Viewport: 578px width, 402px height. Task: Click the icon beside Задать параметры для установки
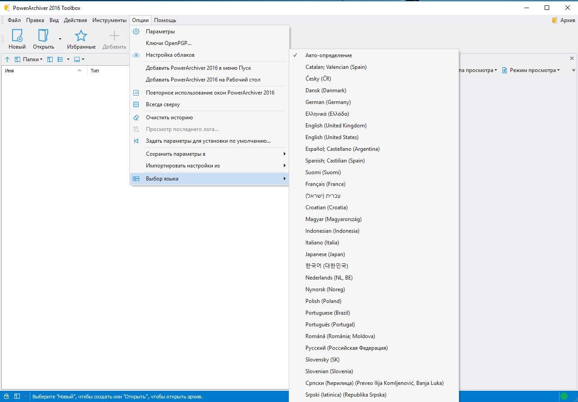[136, 141]
